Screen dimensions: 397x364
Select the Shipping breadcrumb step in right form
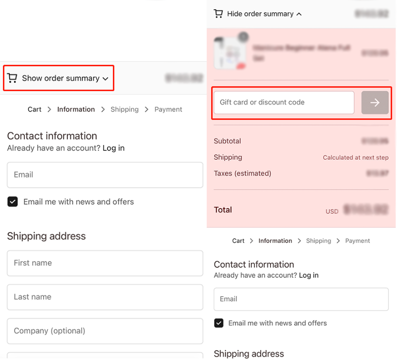(318, 241)
